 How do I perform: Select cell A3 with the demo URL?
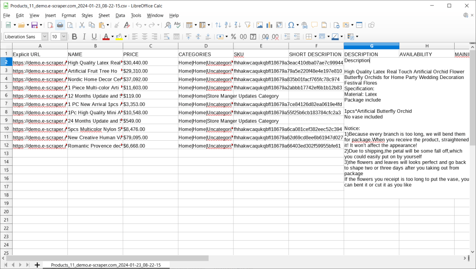tap(39, 71)
